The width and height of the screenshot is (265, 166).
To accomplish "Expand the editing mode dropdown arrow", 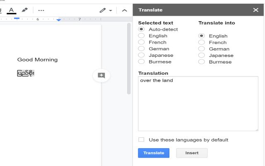I will click(111, 10).
